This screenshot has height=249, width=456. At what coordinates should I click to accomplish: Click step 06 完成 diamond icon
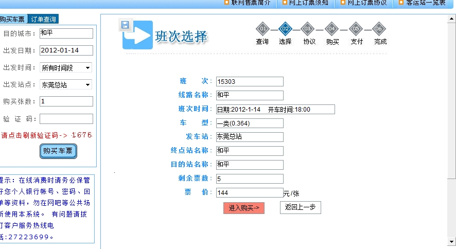click(x=378, y=29)
